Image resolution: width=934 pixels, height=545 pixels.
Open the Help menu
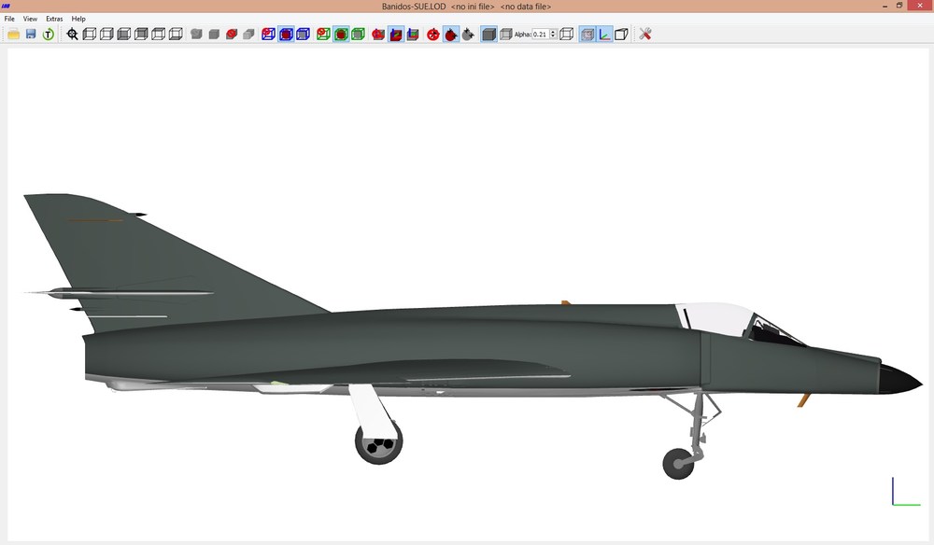tap(78, 19)
